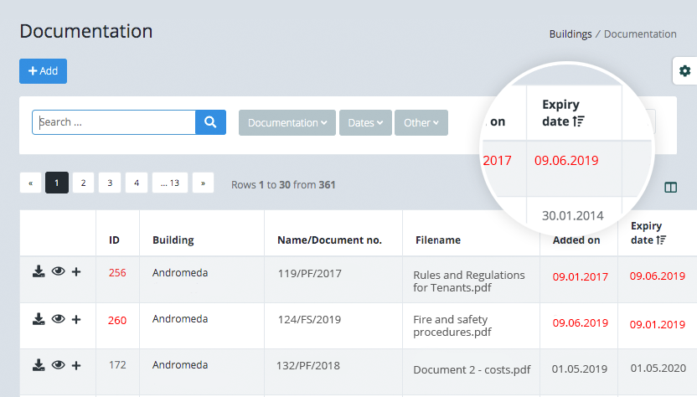This screenshot has height=397, width=697.
Task: Expand the Documentation filter dropdown
Action: click(x=287, y=122)
